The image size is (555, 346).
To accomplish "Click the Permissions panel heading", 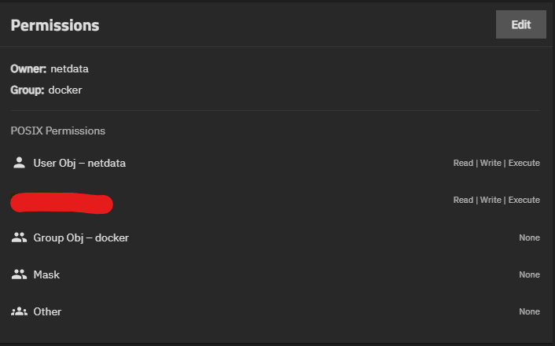I will 55,25.
